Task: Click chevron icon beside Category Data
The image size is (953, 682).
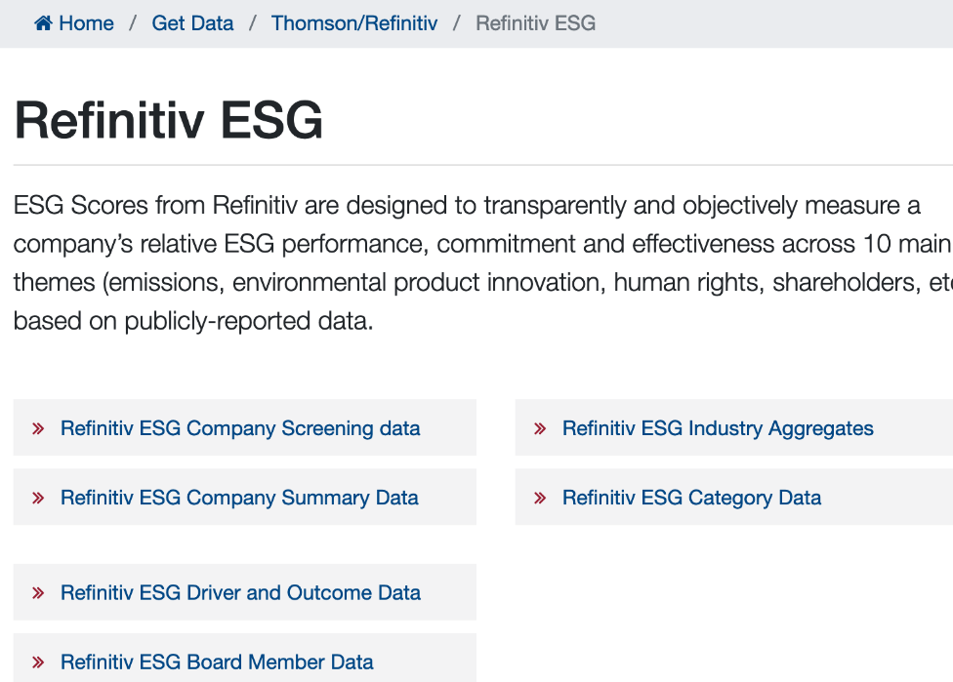Action: [540, 498]
